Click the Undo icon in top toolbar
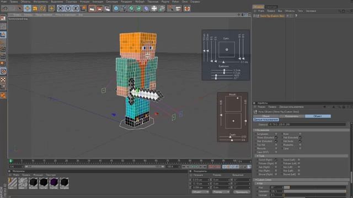The width and height of the screenshot is (353, 198). (5, 9)
